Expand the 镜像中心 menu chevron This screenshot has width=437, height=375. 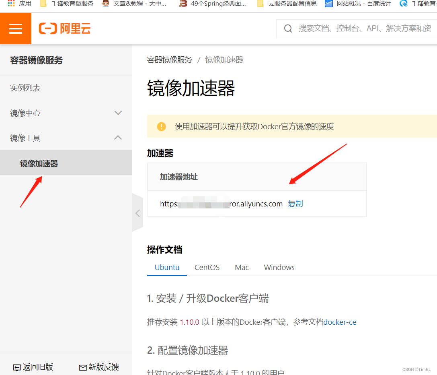(x=118, y=113)
